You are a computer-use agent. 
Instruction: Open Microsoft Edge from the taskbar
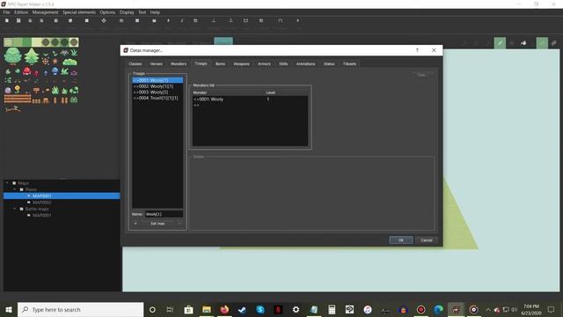coord(438,309)
